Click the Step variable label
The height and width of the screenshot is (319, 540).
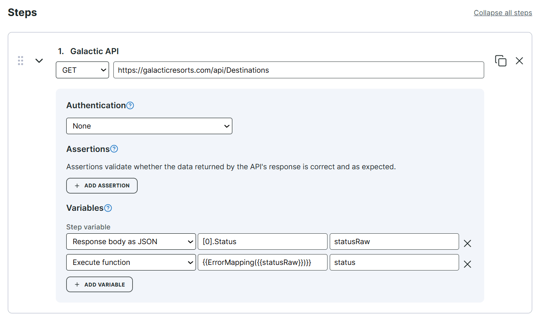pos(88,227)
